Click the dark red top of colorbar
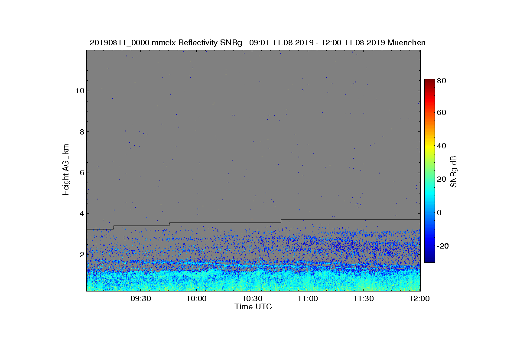The width and height of the screenshot is (520, 347). tap(429, 82)
